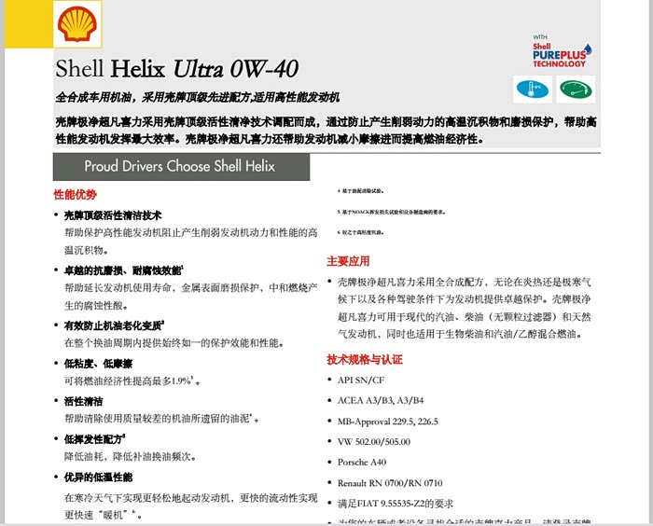Screen dimensions: 653x526
Task: Click the bullet 低挥发性配方
Action: [x=94, y=439]
